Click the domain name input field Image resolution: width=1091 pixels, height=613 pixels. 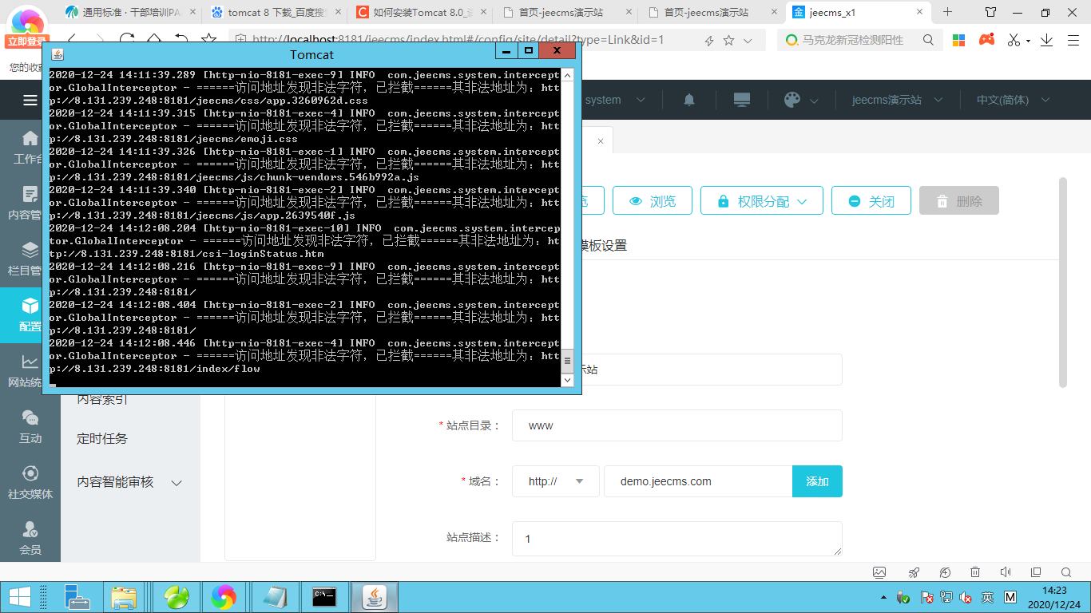pyautogui.click(x=698, y=481)
